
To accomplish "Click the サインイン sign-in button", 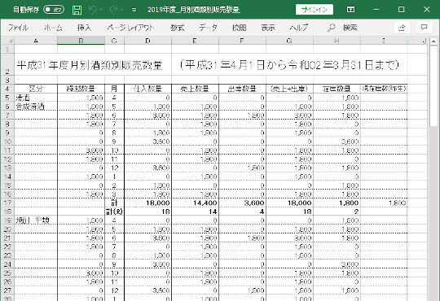I will pyautogui.click(x=315, y=10).
